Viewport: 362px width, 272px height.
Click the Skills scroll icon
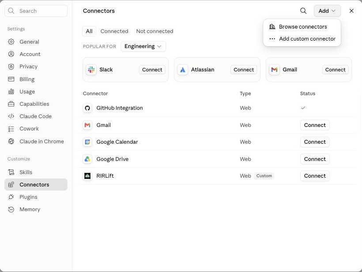[11, 172]
